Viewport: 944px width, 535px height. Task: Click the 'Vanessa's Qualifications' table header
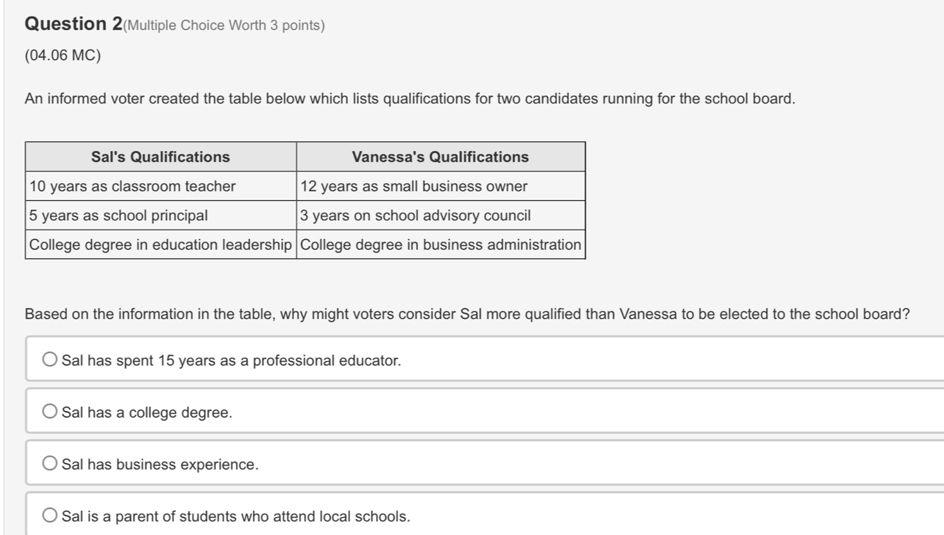point(440,157)
